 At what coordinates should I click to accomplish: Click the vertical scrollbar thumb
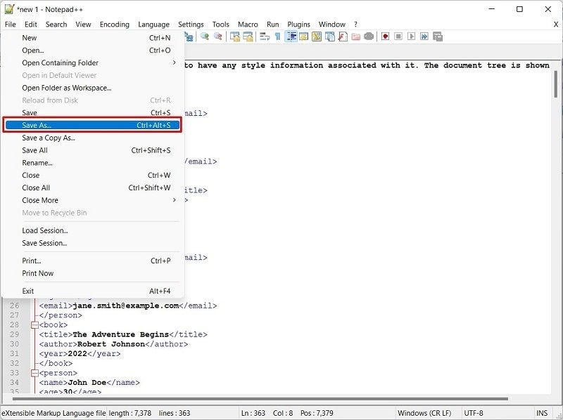click(556, 84)
